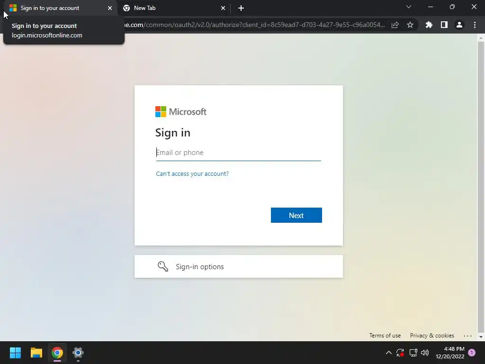Toggle the browser side panel icon
The width and height of the screenshot is (485, 364).
tap(444, 25)
